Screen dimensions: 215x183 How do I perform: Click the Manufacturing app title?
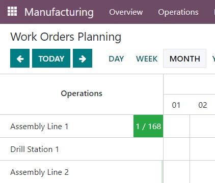pos(59,12)
